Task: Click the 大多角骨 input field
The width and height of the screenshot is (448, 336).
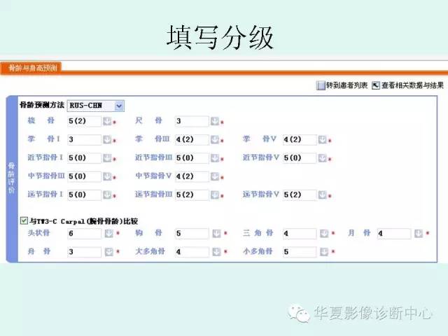Action: coord(192,252)
